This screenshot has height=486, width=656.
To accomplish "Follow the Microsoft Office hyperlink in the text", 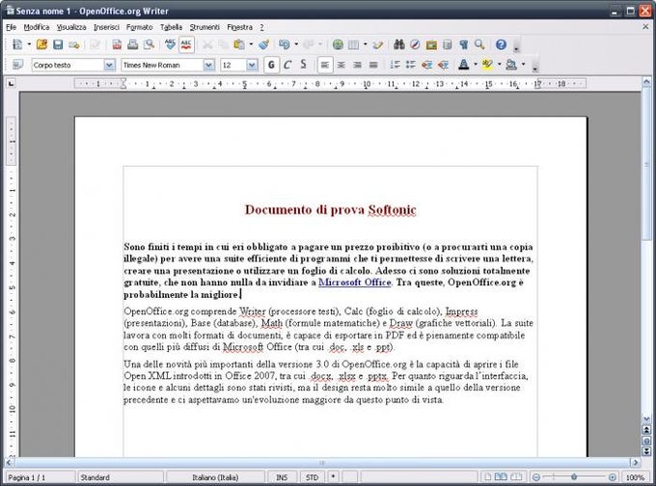I will coord(354,283).
